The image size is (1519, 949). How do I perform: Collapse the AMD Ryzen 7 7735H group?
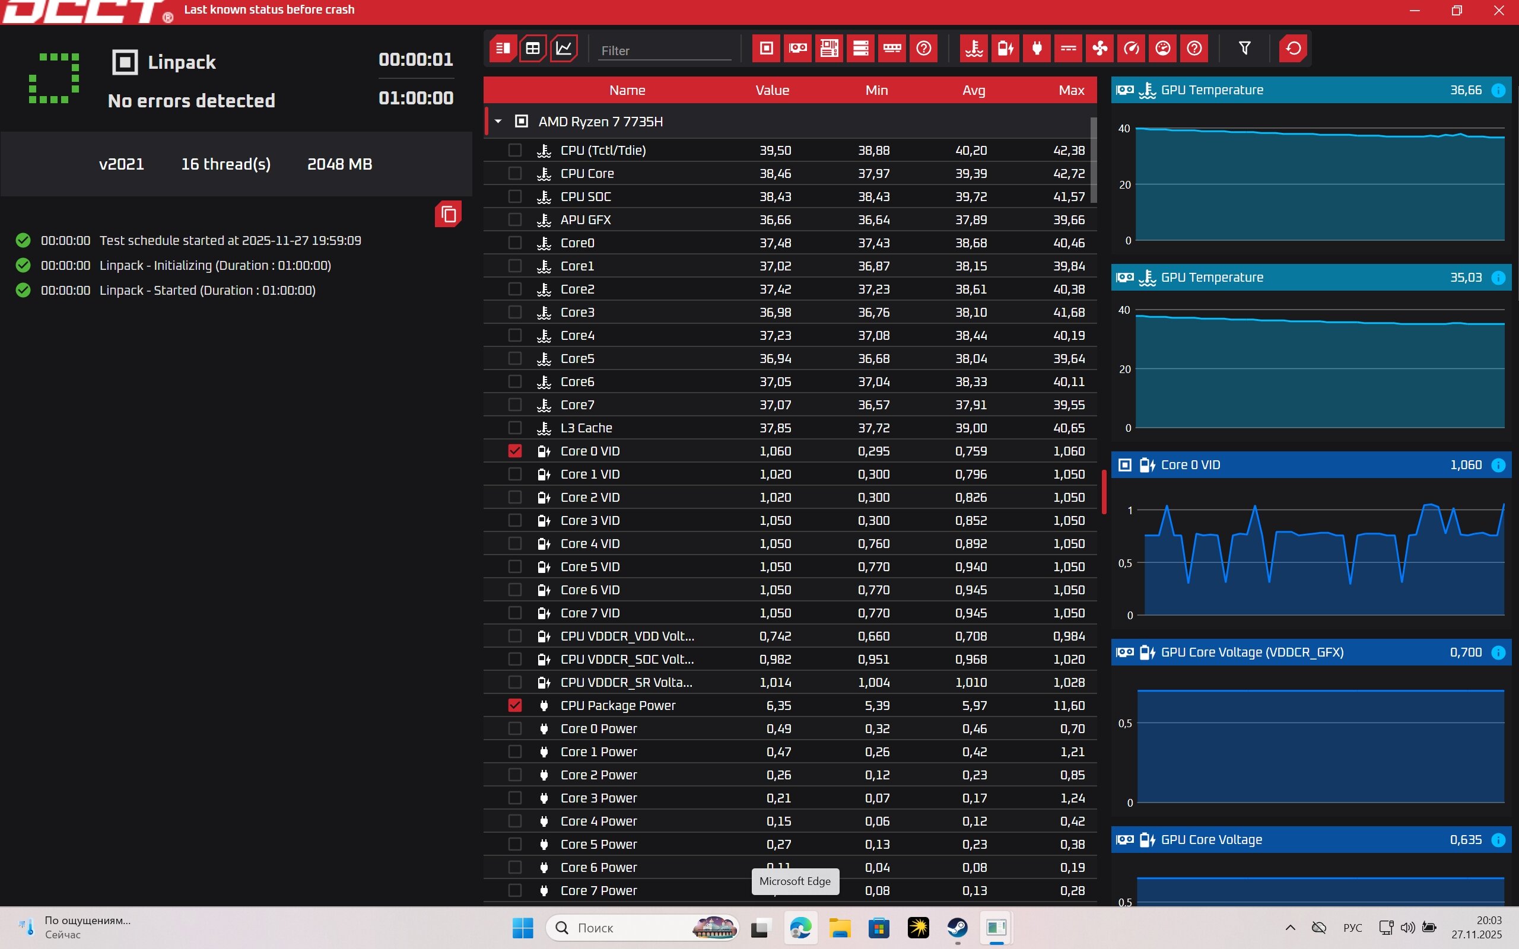(x=498, y=121)
